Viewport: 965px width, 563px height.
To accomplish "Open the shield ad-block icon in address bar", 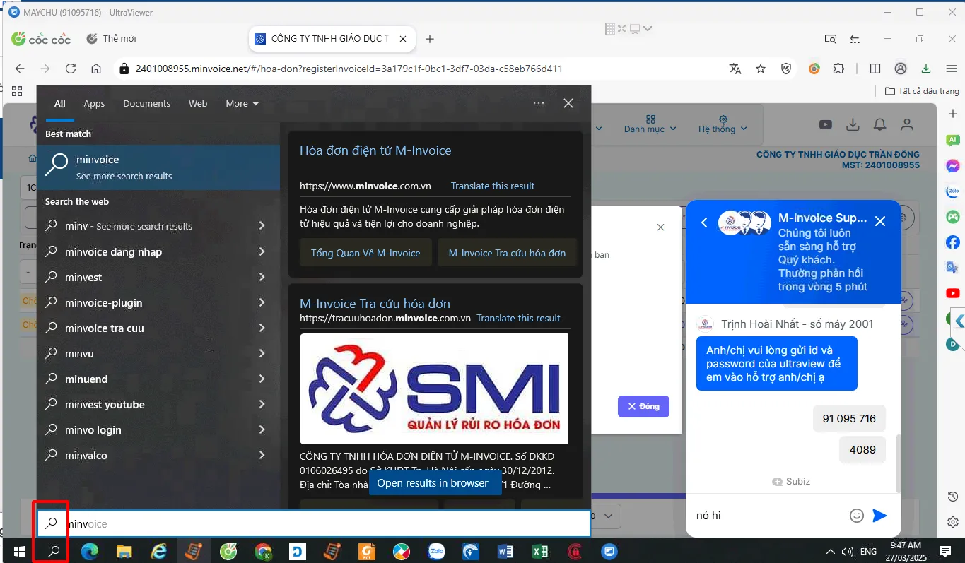I will tap(786, 69).
